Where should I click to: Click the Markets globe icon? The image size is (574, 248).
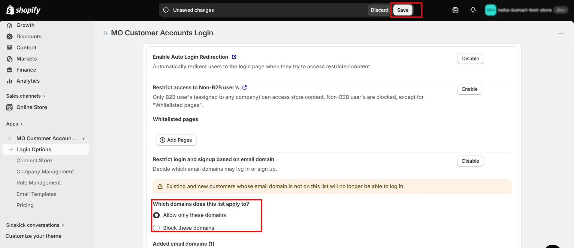click(10, 59)
